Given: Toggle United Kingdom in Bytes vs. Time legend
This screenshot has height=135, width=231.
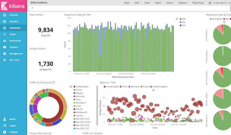Looking at the screenshot, I should pyautogui.click(x=159, y=86).
